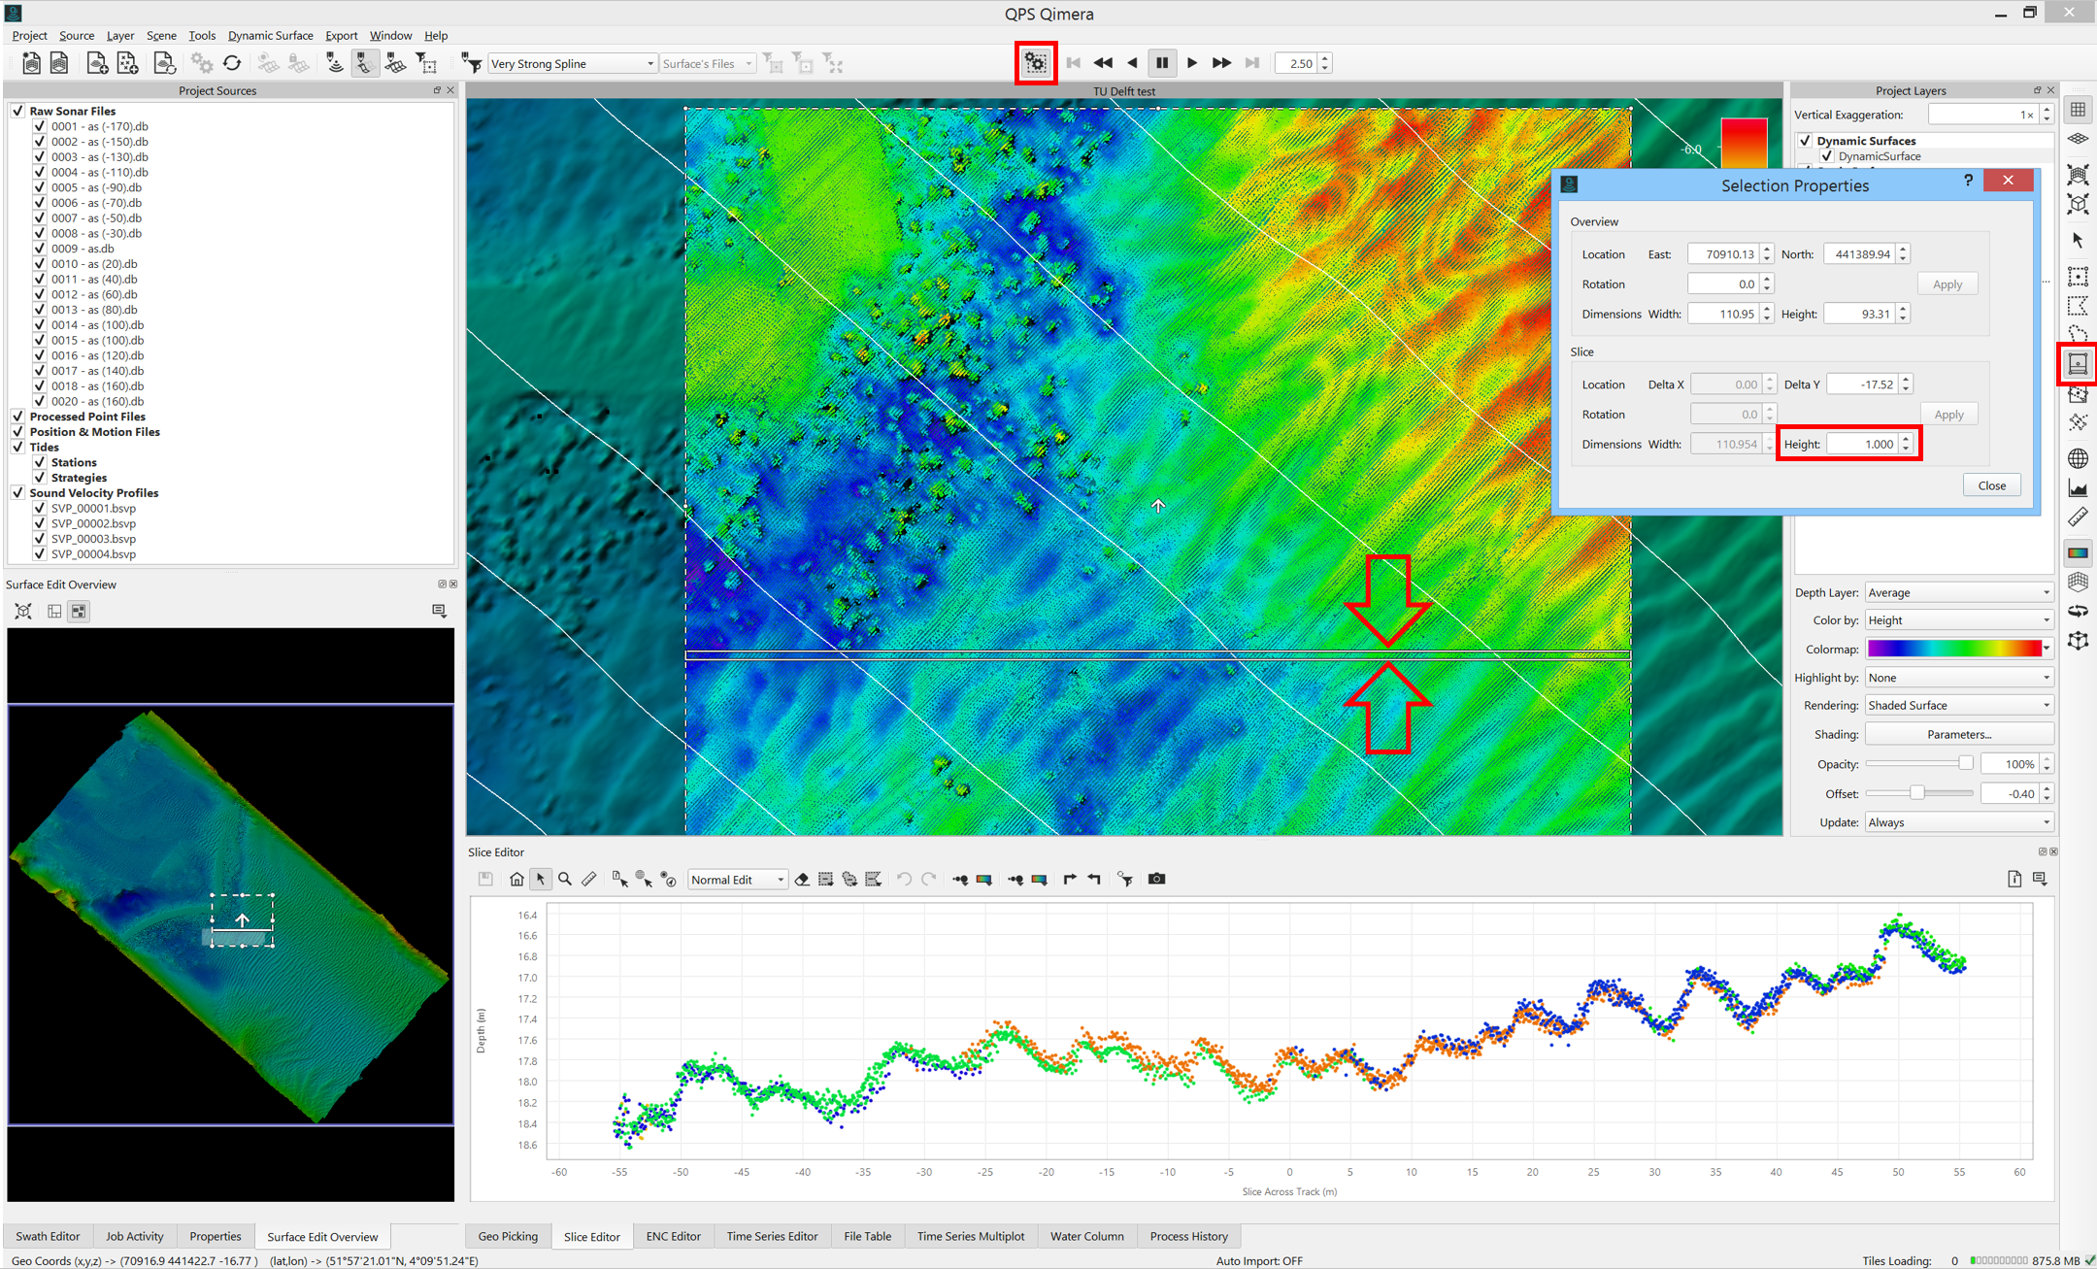Click the Parameters... shading button
Viewport: 2097px width, 1269px height.
1958,734
